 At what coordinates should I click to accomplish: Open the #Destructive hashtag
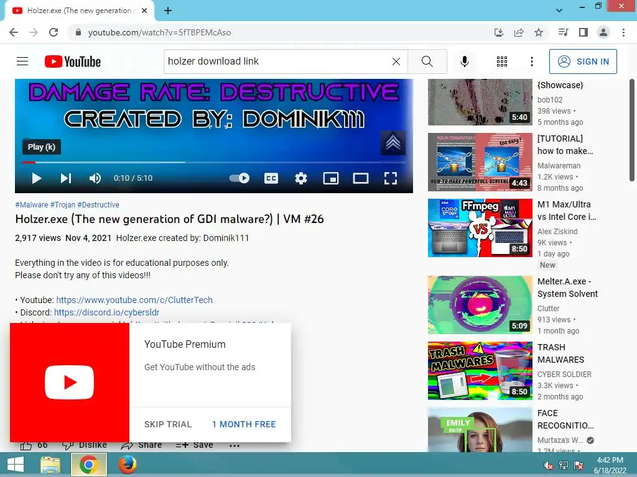point(98,205)
